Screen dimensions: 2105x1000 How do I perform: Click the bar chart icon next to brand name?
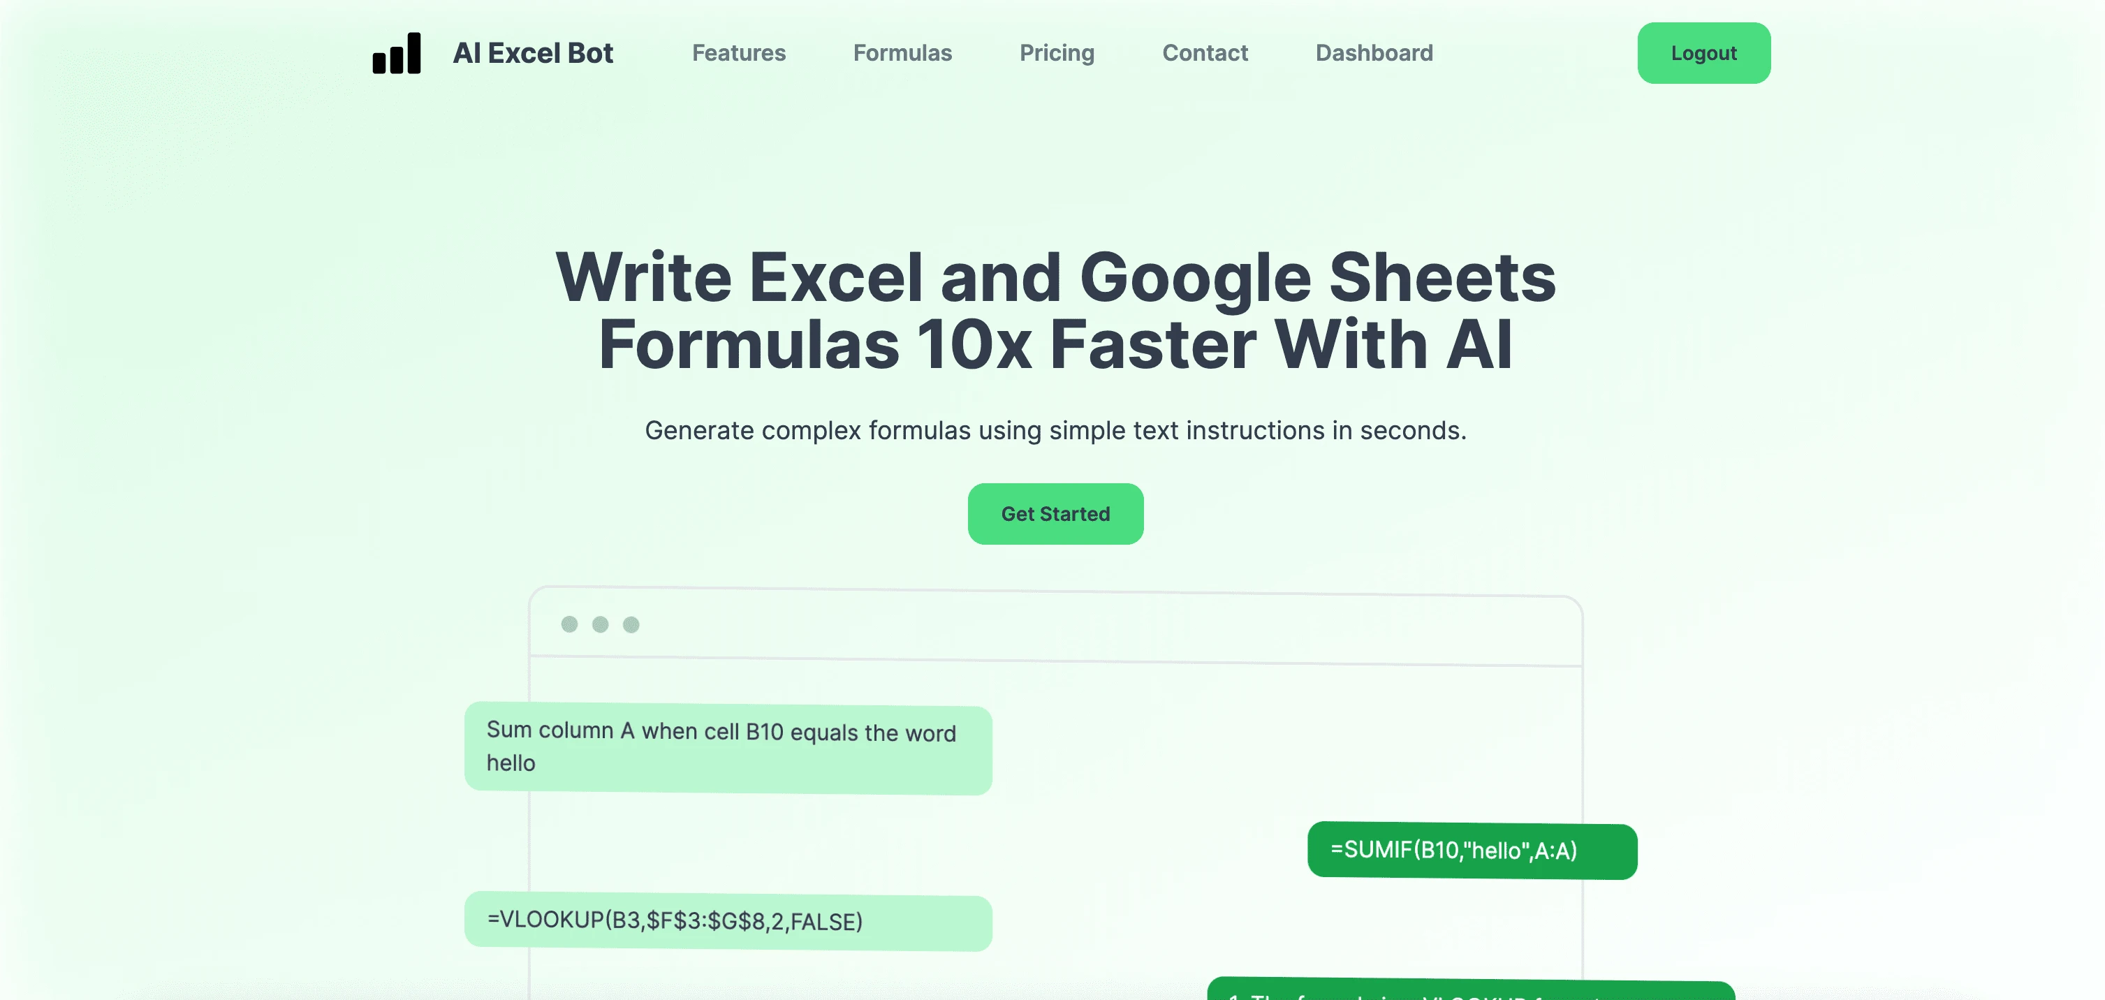pyautogui.click(x=397, y=51)
